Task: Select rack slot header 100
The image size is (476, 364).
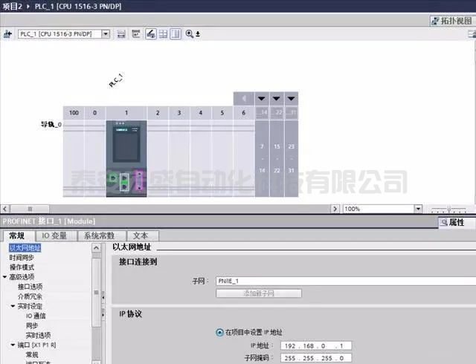Action: coord(74,113)
